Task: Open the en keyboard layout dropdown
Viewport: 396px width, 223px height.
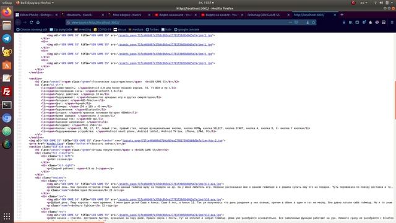Action: point(364,2)
